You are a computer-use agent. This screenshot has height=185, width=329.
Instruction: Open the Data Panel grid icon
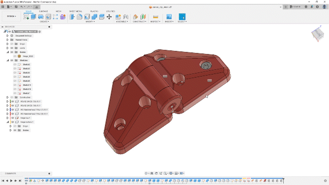pyautogui.click(x=3, y=7)
